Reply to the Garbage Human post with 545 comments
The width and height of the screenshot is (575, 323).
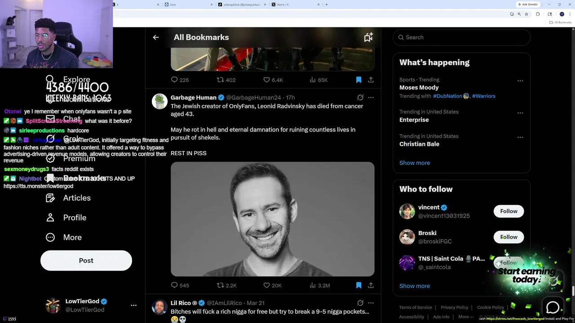[x=180, y=285]
